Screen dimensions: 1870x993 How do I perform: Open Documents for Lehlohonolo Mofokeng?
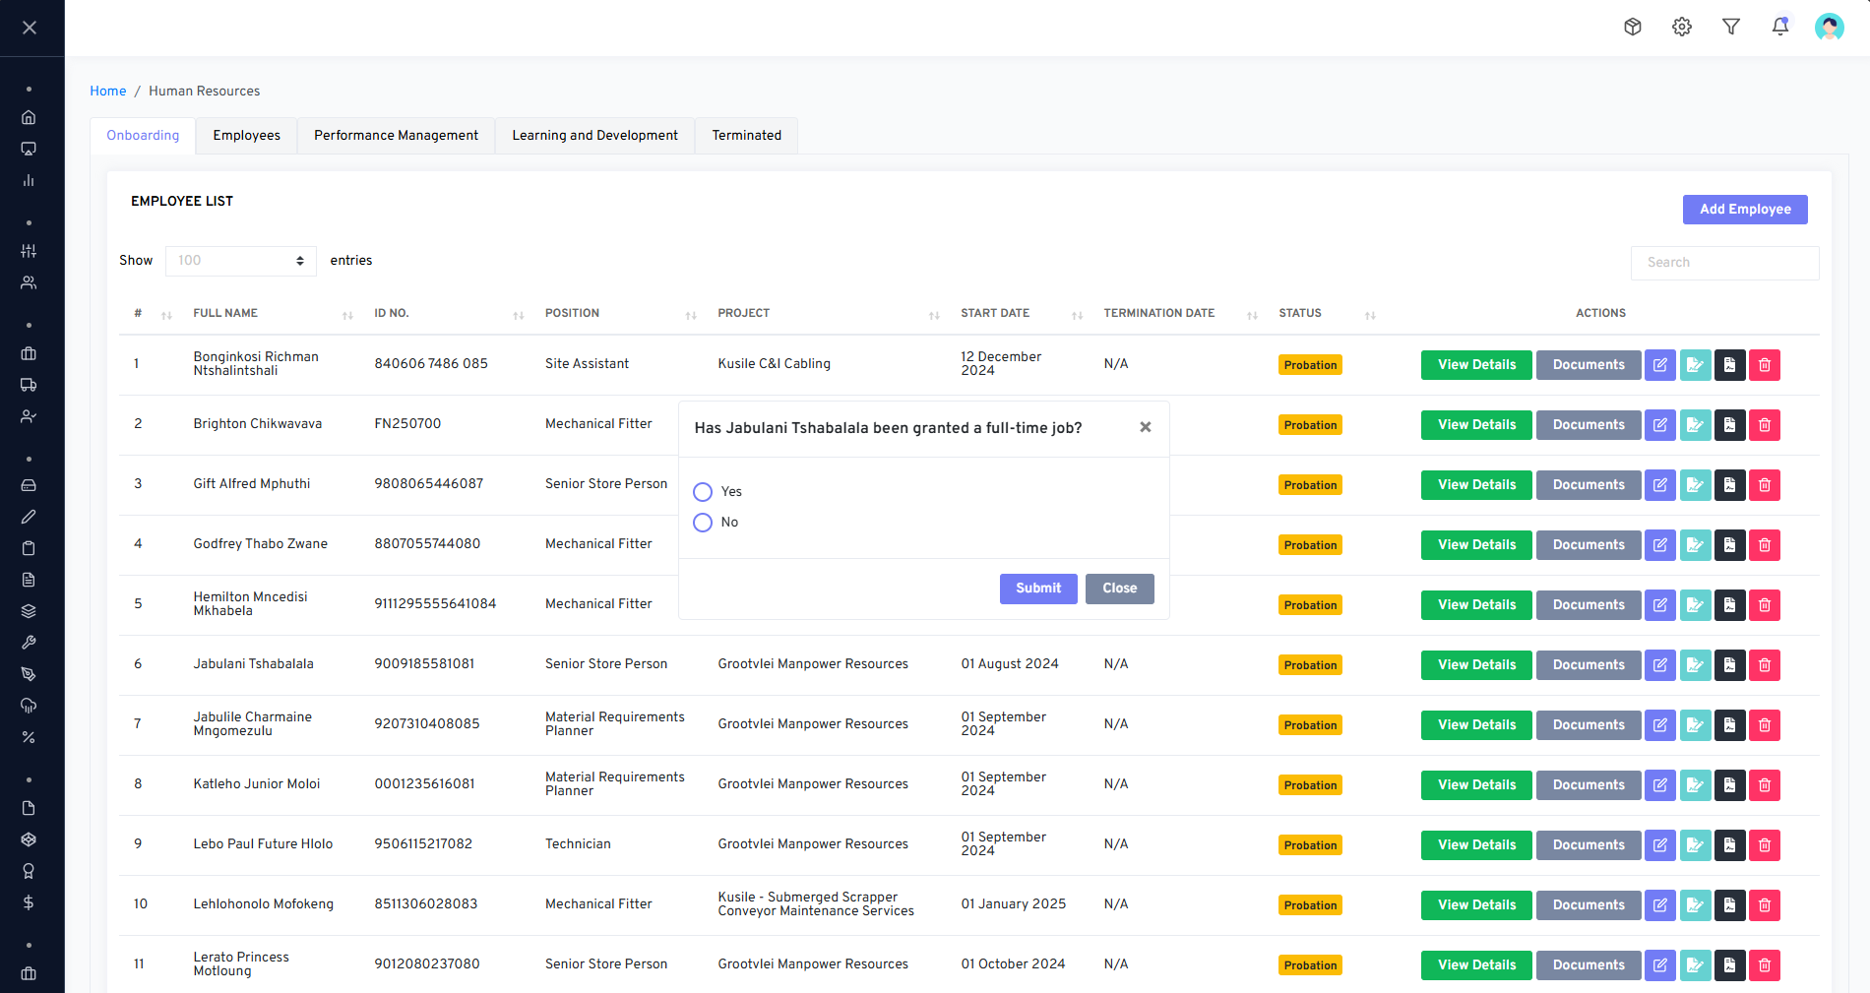(x=1589, y=905)
